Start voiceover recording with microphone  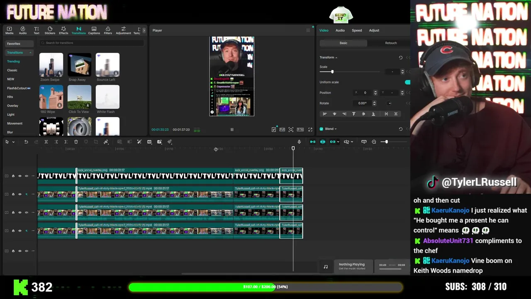pyautogui.click(x=299, y=142)
